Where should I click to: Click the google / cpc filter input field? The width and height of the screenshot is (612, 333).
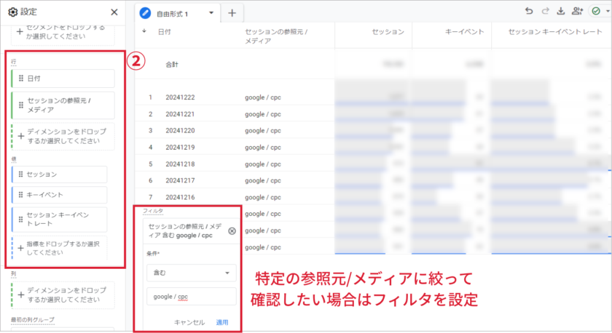[191, 297]
